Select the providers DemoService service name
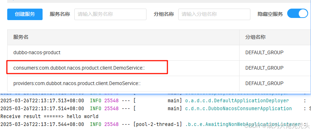 [77, 84]
